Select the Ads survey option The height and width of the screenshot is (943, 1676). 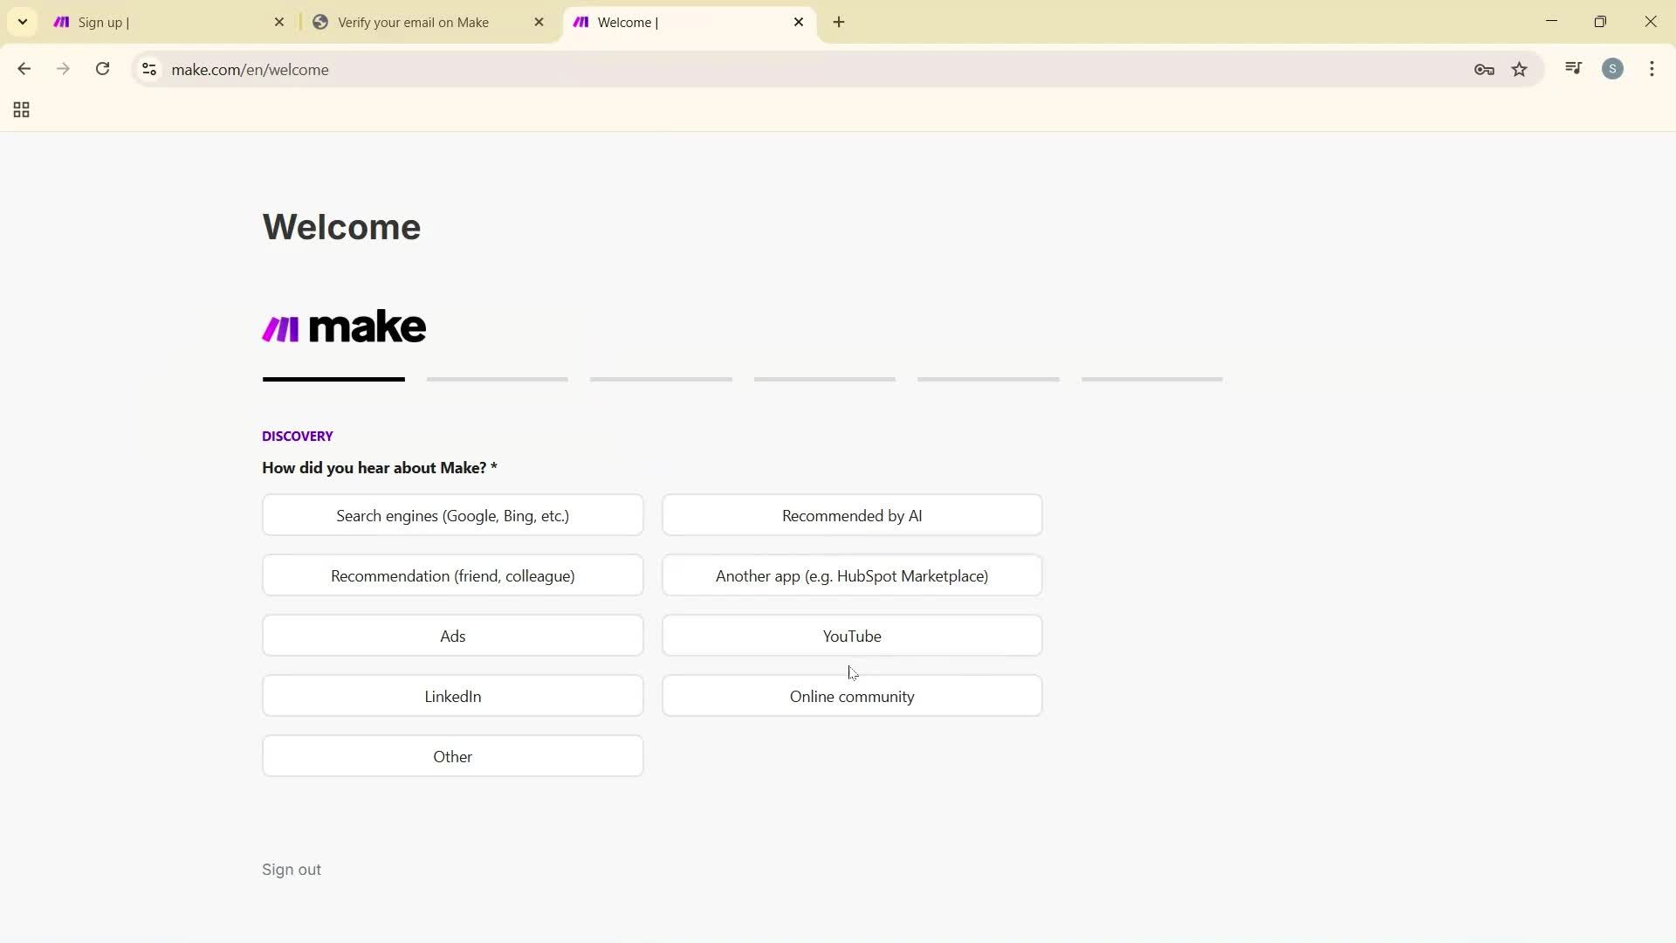pyautogui.click(x=452, y=635)
